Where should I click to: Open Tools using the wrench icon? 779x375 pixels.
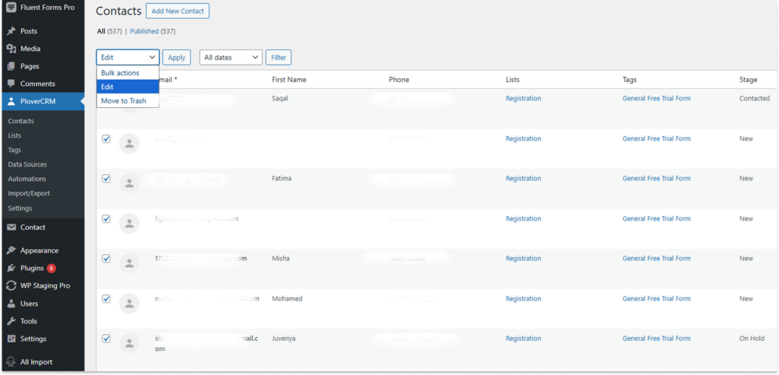point(11,321)
